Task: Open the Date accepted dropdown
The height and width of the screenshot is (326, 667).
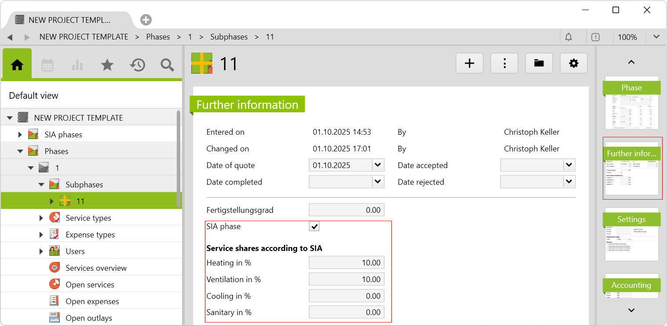Action: [569, 165]
